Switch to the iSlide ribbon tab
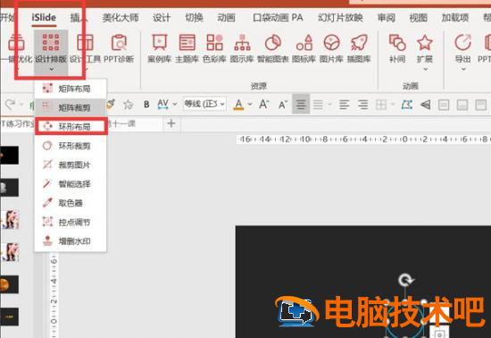The height and width of the screenshot is (338, 491). click(44, 17)
